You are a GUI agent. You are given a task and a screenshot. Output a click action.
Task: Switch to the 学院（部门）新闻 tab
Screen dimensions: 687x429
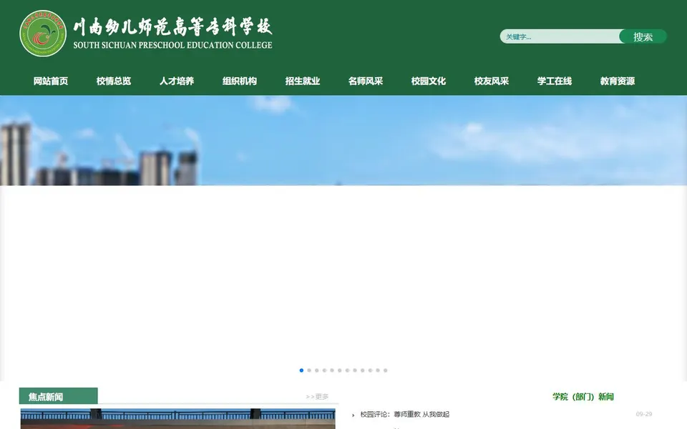pos(583,397)
